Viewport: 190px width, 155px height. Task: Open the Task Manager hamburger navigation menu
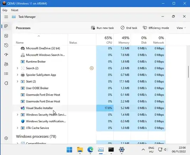click(6, 17)
